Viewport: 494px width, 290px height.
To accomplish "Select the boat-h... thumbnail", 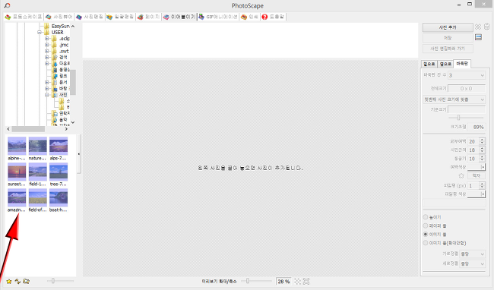I will [x=59, y=200].
